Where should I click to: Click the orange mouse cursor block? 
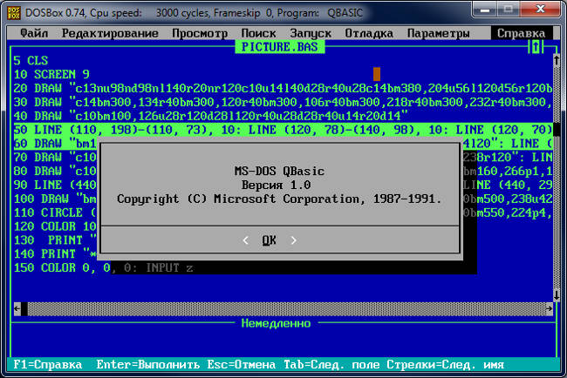(x=377, y=74)
